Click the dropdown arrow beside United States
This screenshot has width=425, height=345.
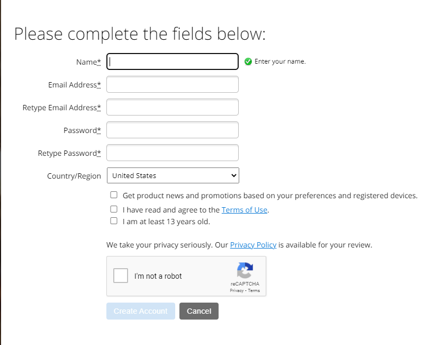tap(233, 175)
